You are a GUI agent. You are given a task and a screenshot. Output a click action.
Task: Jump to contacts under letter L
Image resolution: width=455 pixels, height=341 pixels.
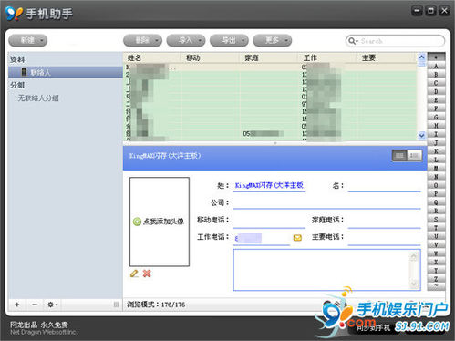[x=436, y=160]
